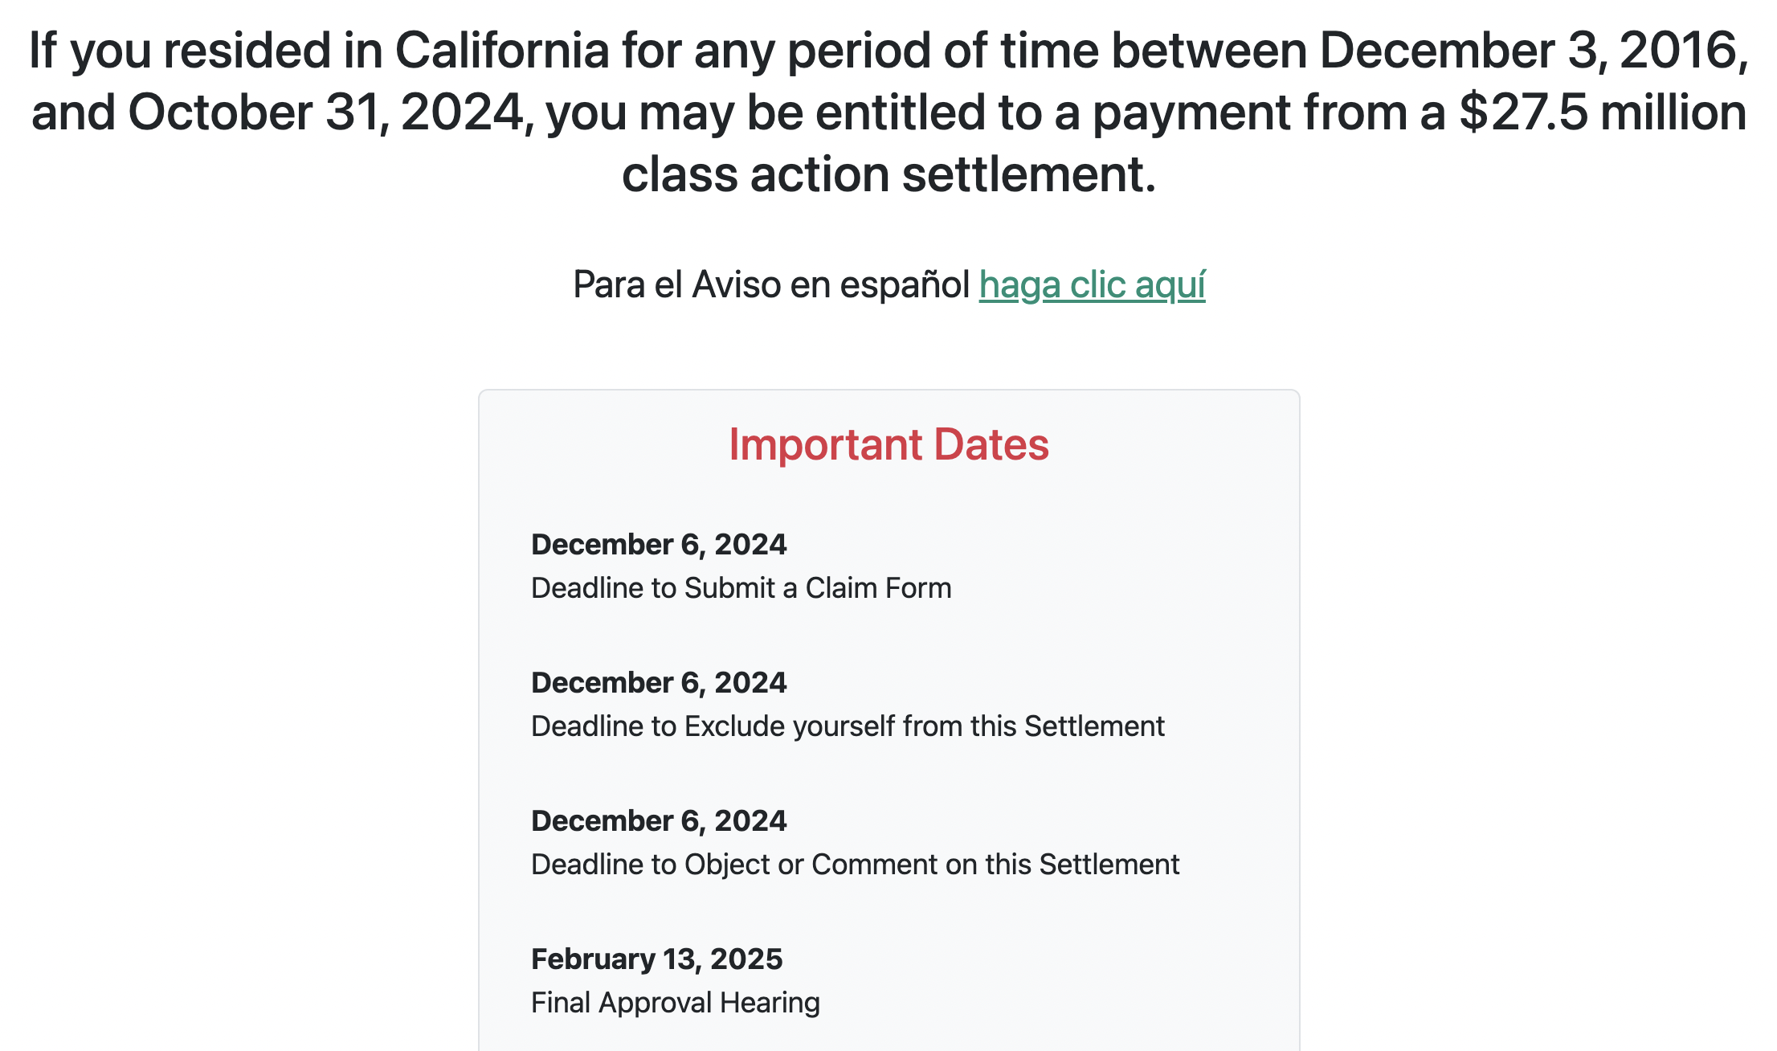
Task: Click the word "California" in the headline
Action: point(502,51)
